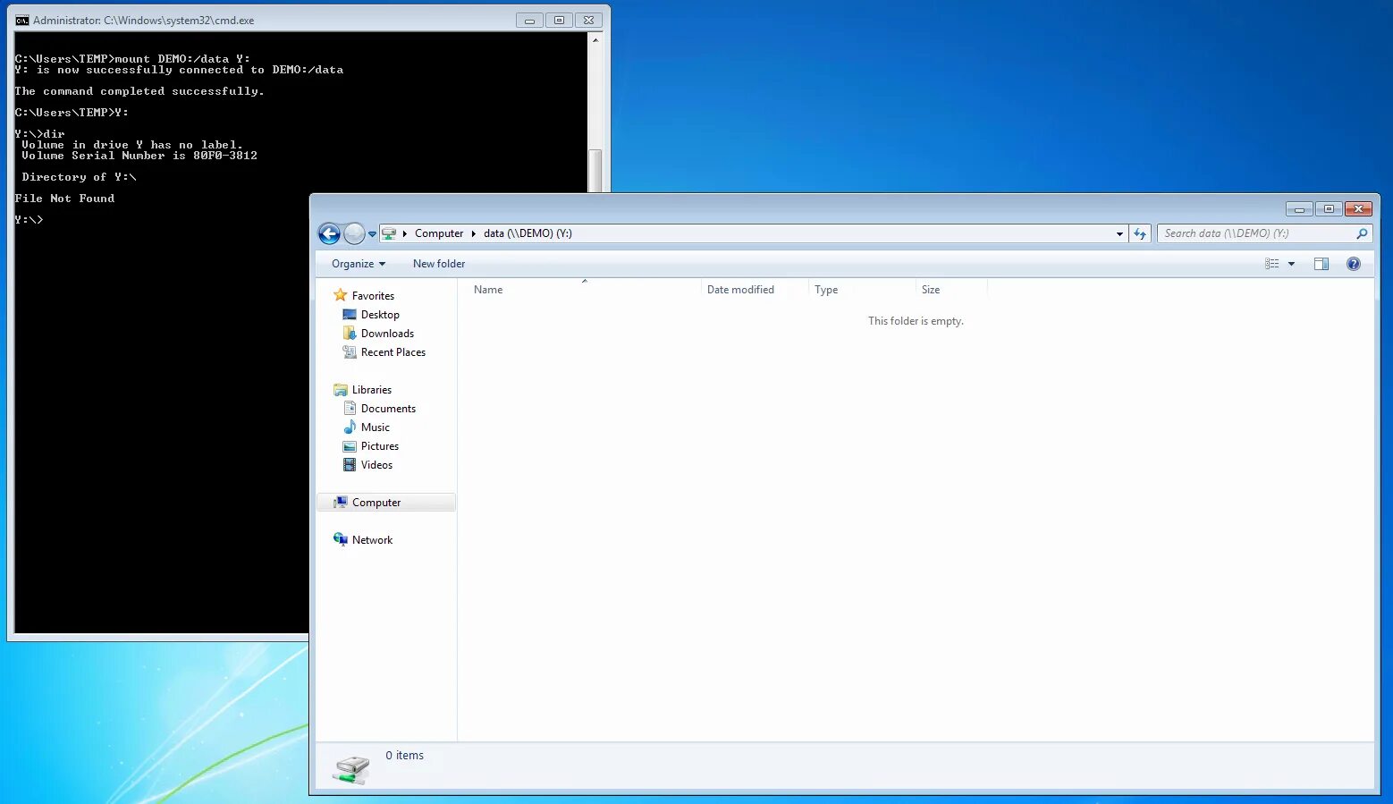
Task: Select Computer in the address breadcrumb
Action: coord(439,233)
